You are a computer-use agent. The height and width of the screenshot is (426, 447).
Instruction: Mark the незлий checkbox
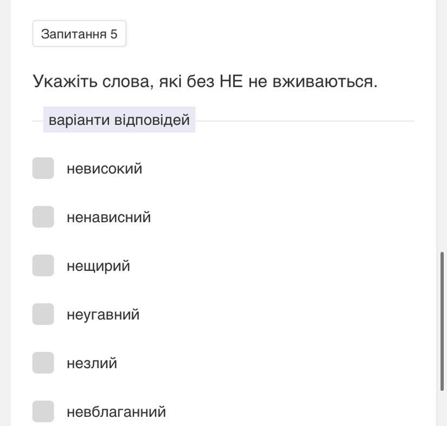coord(43,363)
